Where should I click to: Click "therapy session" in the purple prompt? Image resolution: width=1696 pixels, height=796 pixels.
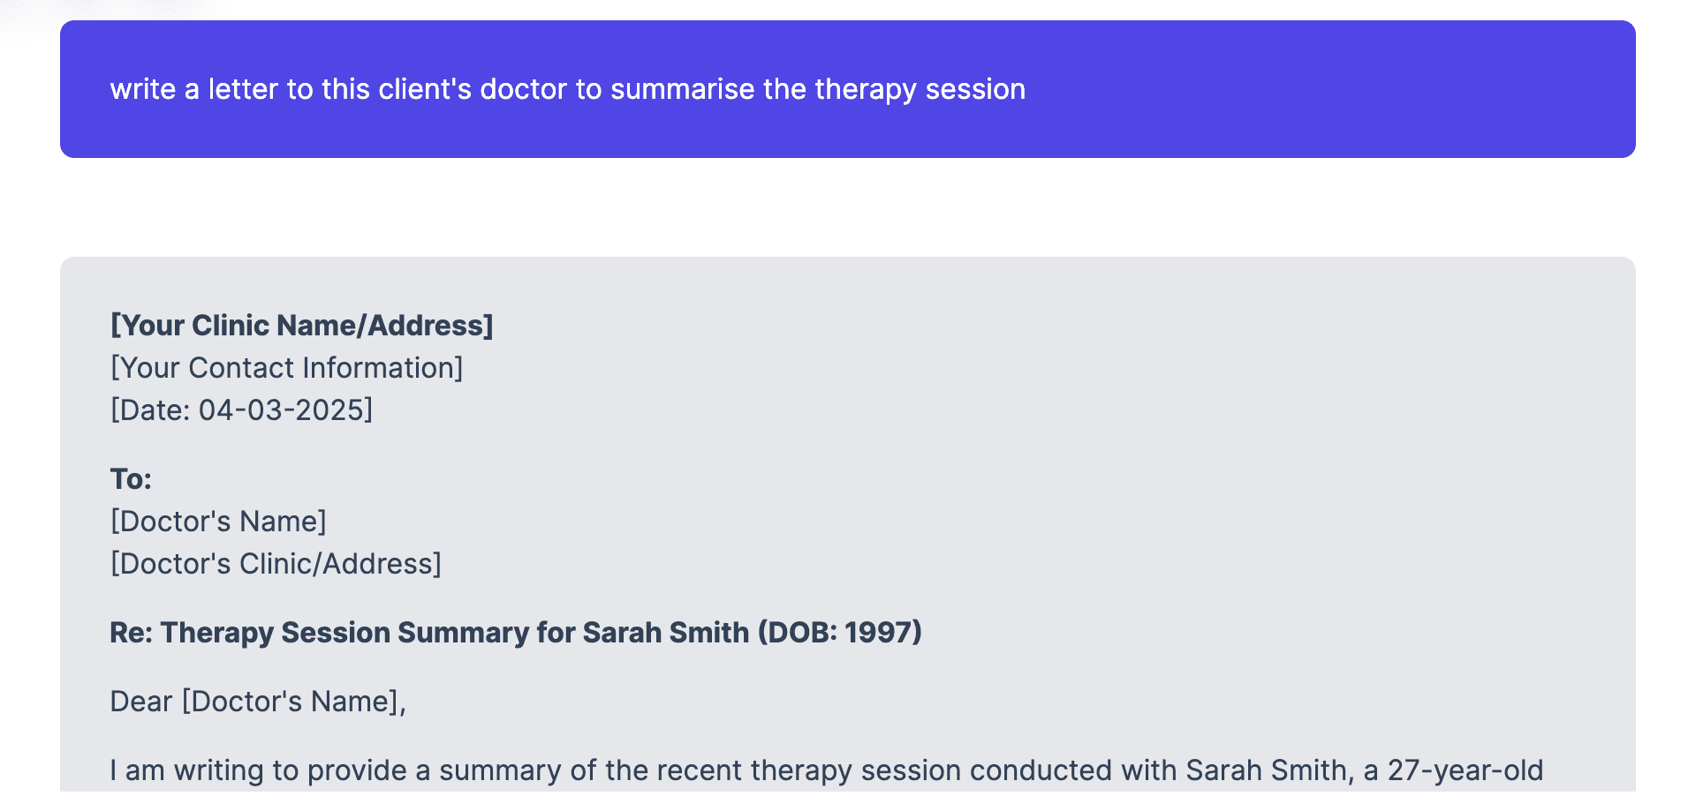click(920, 89)
